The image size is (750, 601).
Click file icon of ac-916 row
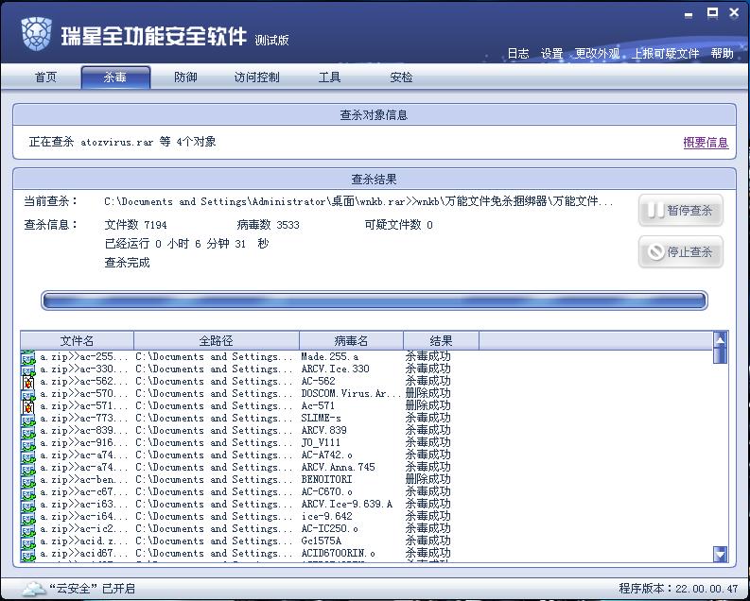point(27,443)
